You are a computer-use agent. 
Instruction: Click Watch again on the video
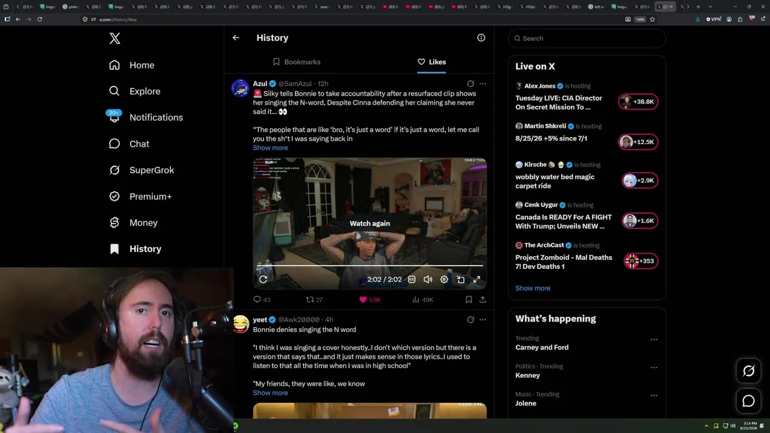370,223
